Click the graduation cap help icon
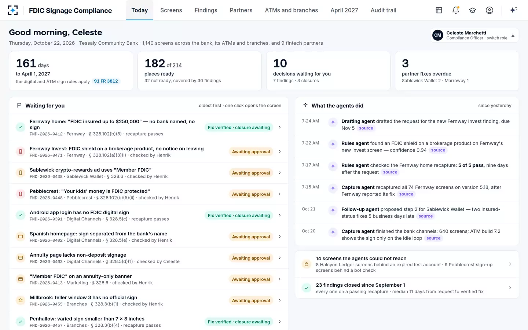This screenshot has height=330, width=528. [473, 10]
